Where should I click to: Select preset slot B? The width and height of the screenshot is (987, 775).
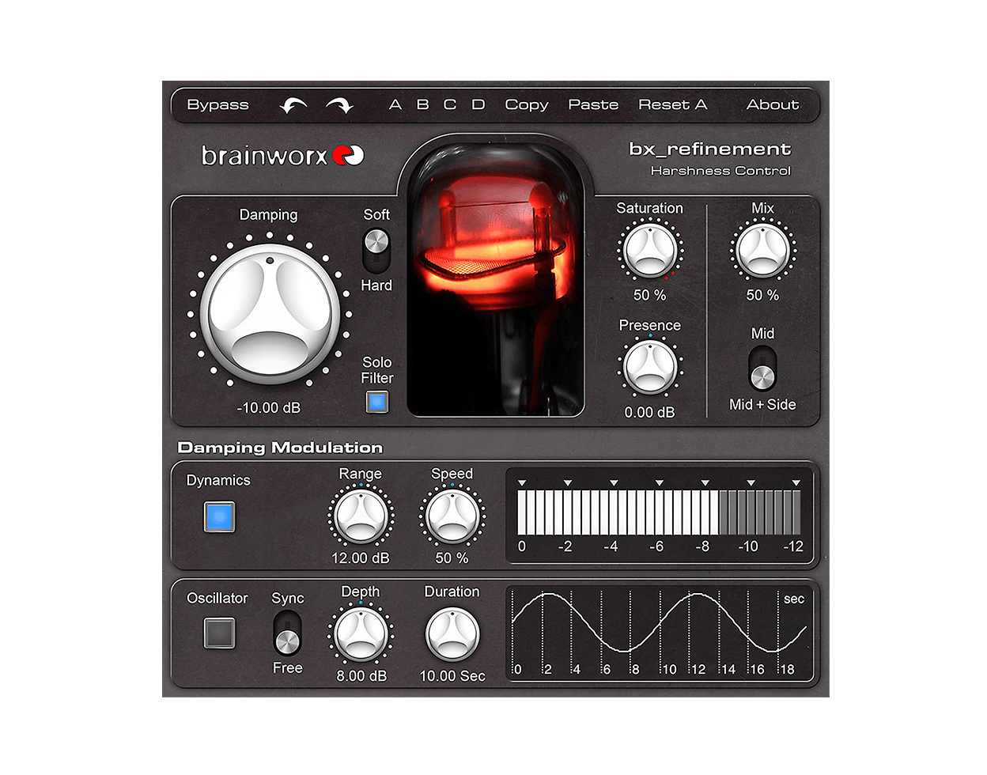[423, 104]
